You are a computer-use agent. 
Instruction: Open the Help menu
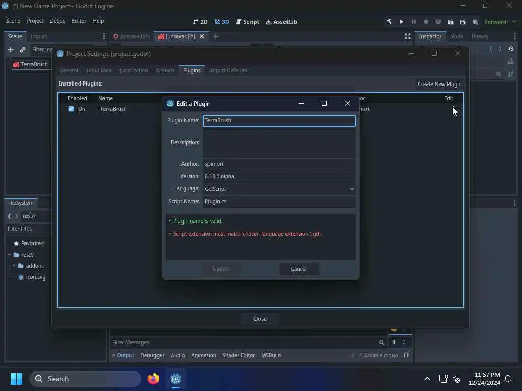[x=98, y=21]
